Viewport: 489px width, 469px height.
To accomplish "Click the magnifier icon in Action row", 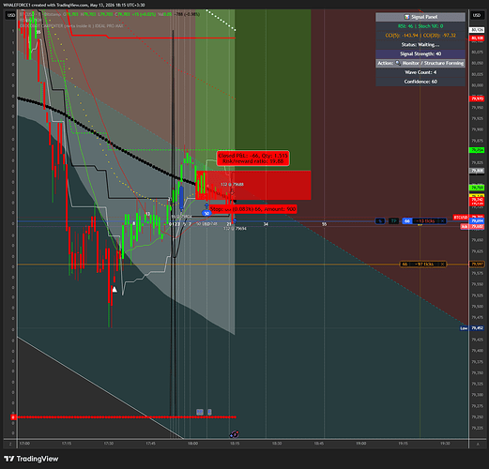I will click(x=398, y=63).
